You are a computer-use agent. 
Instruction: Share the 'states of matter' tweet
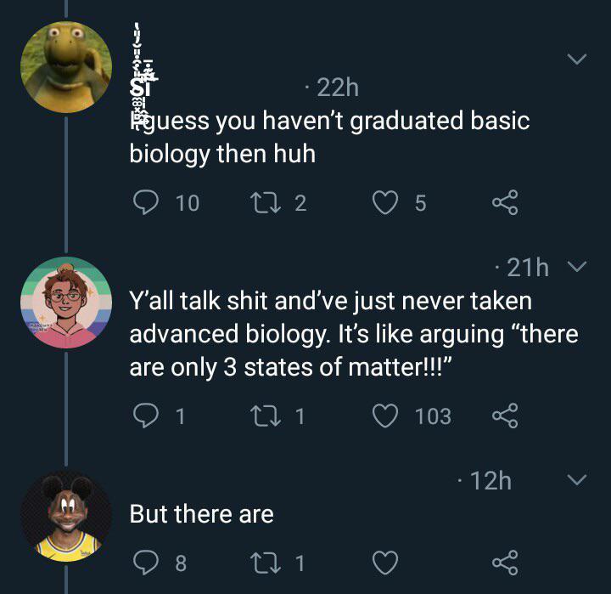504,416
